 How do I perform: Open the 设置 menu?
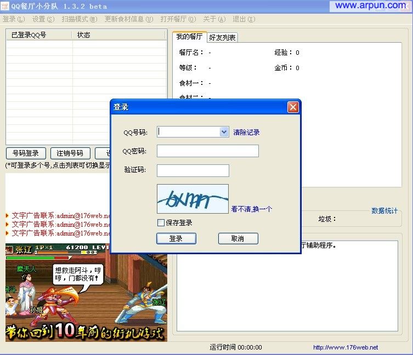[x=43, y=19]
